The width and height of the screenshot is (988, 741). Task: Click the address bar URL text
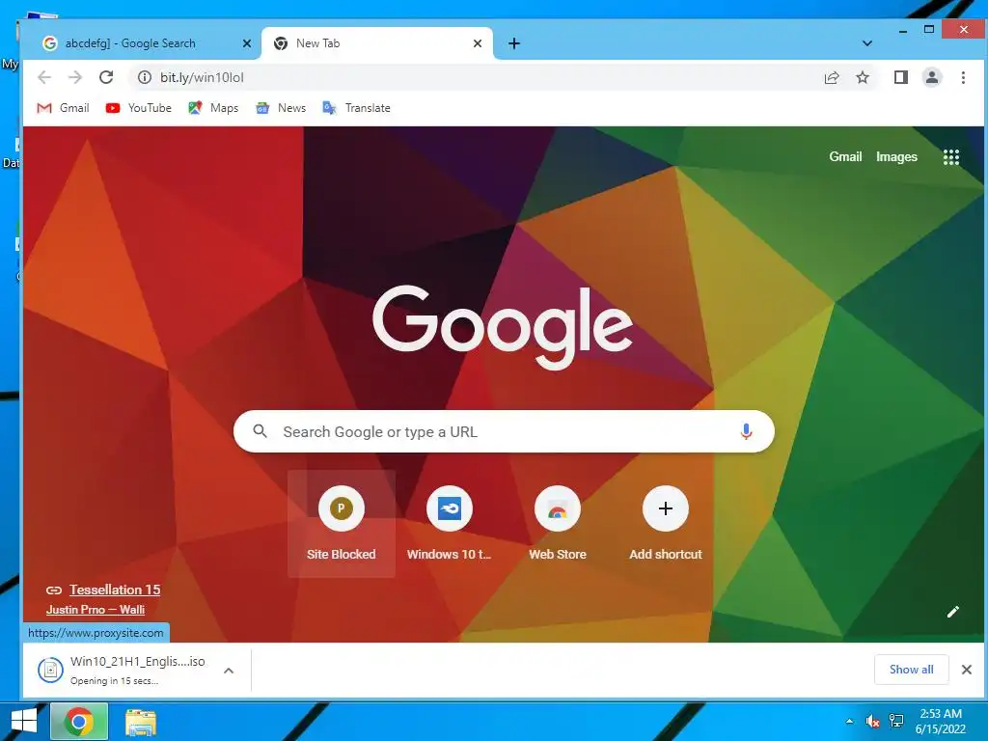click(x=202, y=77)
